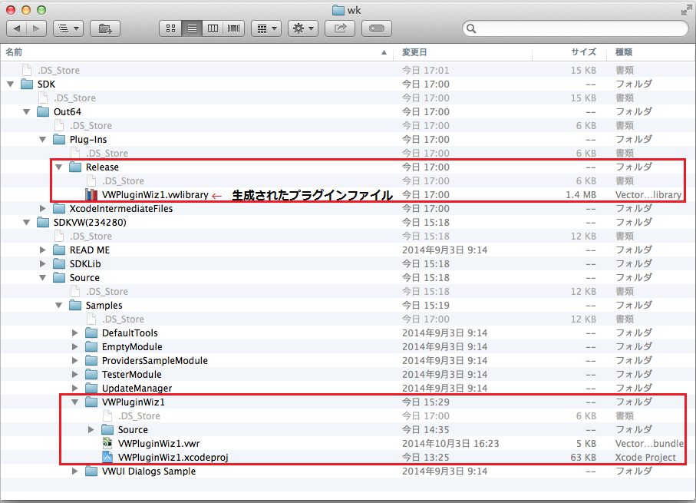Image resolution: width=696 pixels, height=503 pixels.
Task: Select the VWUI Dialogs Sample folder name
Action: [x=149, y=472]
